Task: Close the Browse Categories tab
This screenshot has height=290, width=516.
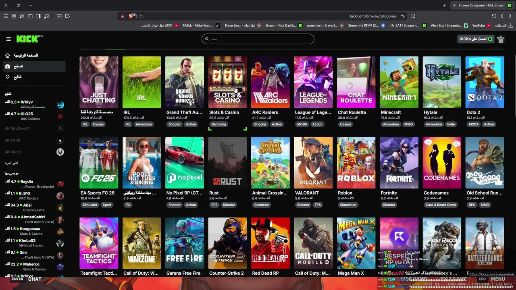Action: coord(454,5)
